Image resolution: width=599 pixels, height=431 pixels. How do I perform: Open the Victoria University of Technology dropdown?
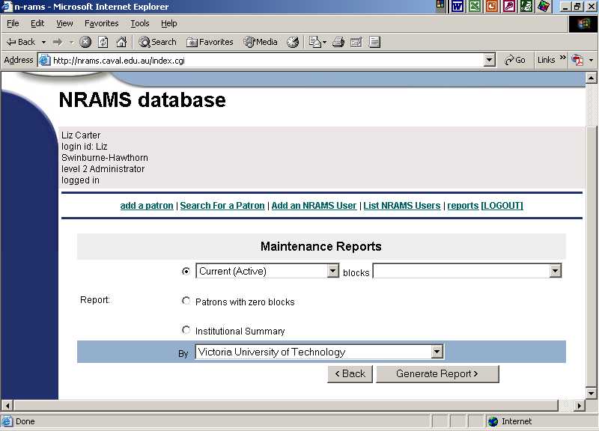(x=320, y=352)
